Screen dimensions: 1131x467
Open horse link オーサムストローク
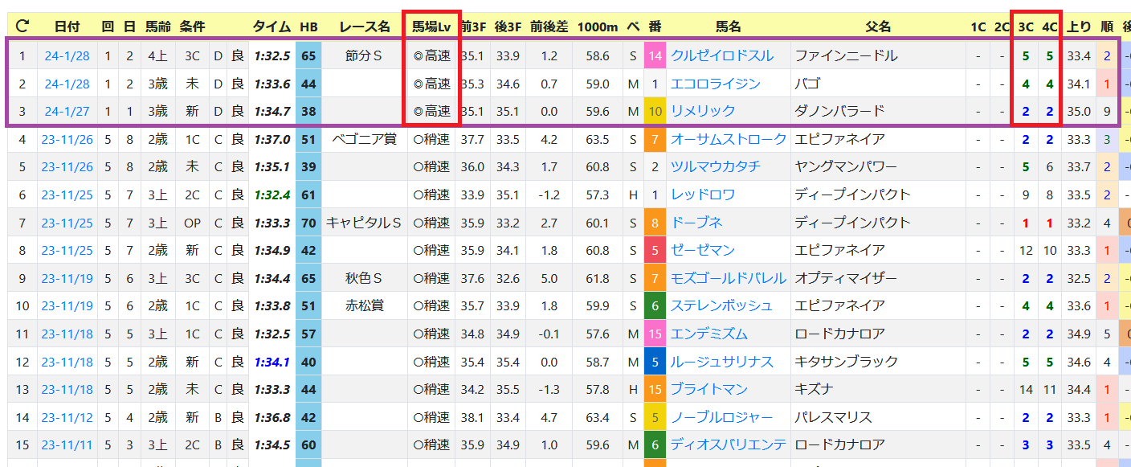pyautogui.click(x=729, y=139)
